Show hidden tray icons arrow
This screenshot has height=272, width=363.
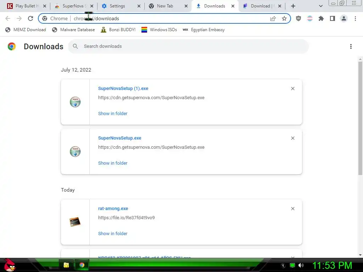(283, 266)
